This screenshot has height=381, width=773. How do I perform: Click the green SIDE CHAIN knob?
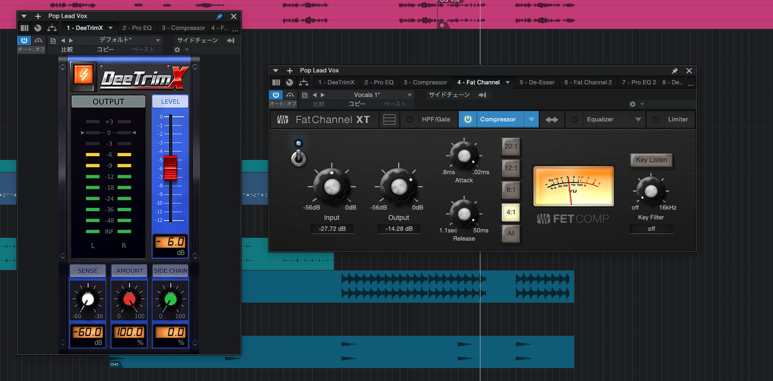tap(171, 299)
